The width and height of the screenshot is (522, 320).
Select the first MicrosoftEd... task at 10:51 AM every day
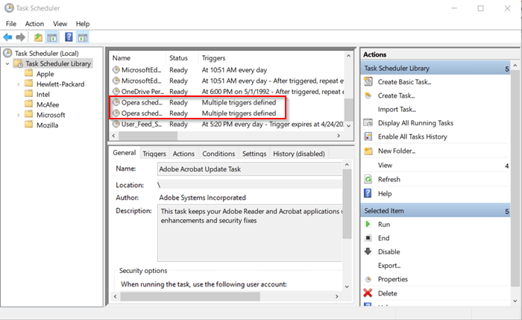(228, 70)
